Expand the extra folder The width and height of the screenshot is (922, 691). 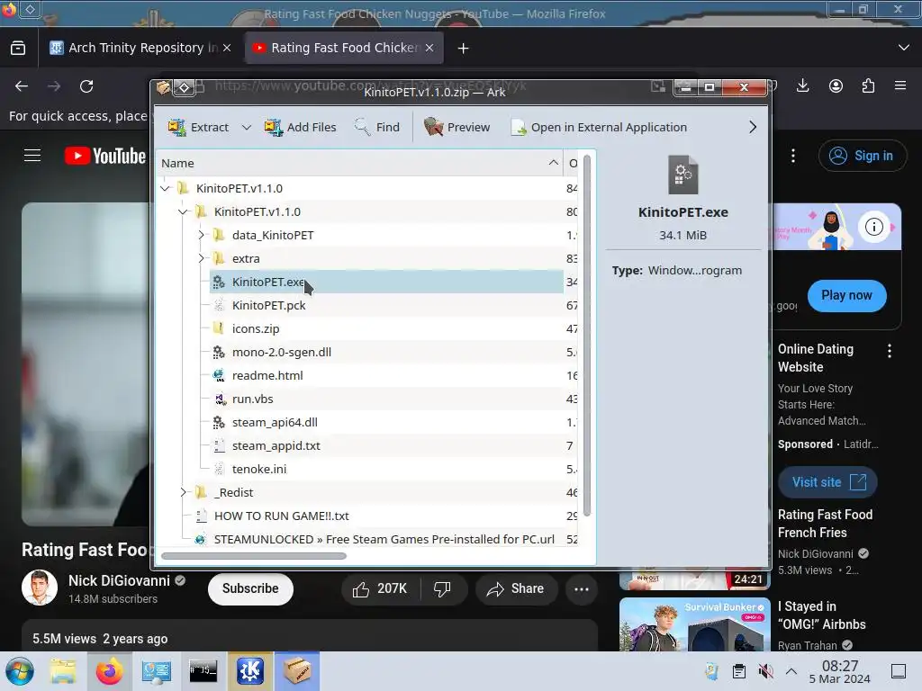(201, 258)
